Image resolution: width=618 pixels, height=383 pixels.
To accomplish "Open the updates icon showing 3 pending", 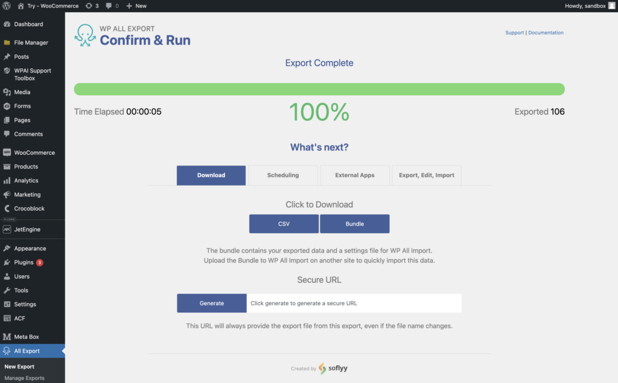I will [89, 5].
